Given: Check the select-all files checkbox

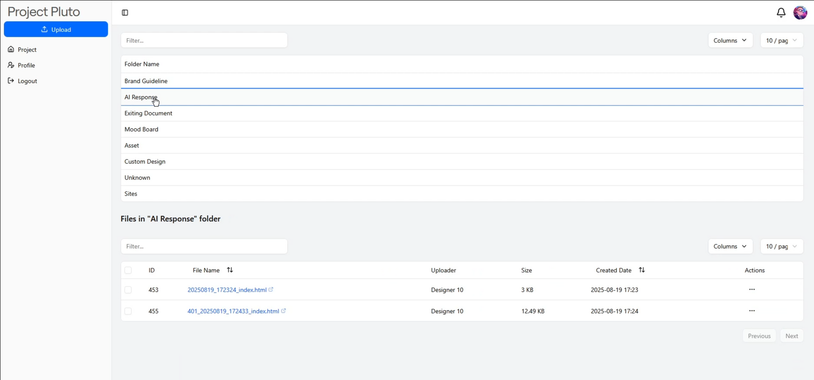Looking at the screenshot, I should tap(128, 270).
